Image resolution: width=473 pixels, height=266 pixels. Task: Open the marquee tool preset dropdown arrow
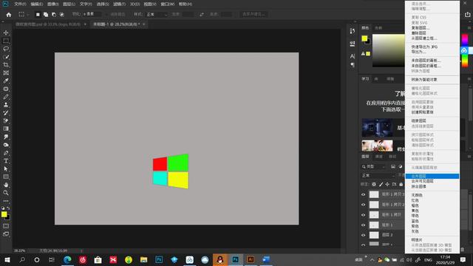[x=28, y=14]
